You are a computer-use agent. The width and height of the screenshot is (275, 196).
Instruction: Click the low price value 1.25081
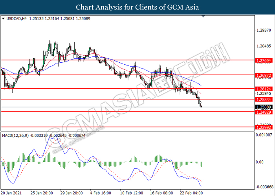[x=68, y=18]
